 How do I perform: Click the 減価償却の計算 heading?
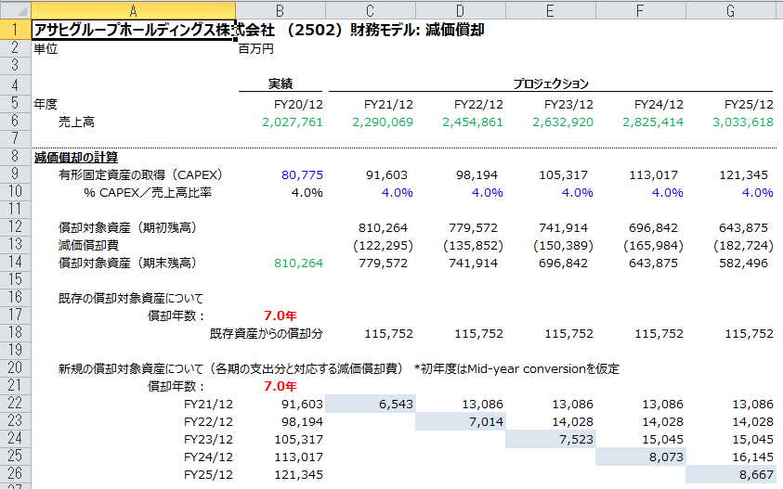(76, 157)
